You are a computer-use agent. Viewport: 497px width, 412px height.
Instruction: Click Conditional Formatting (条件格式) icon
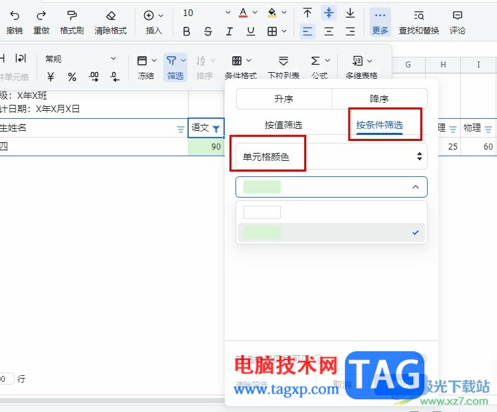(x=237, y=61)
